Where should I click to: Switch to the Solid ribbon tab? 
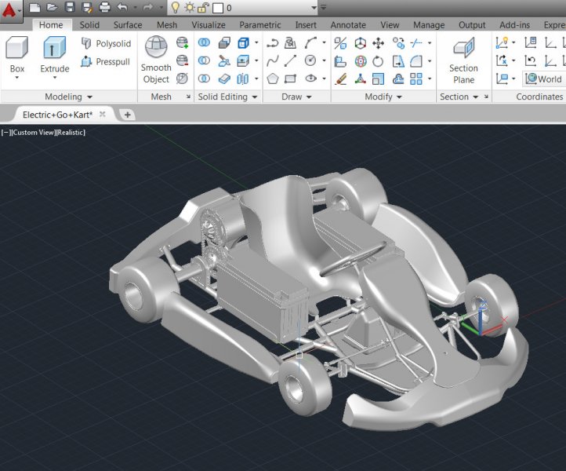coord(89,25)
